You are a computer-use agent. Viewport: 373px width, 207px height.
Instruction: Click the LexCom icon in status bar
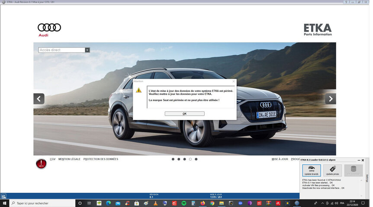pyautogui.click(x=3, y=196)
